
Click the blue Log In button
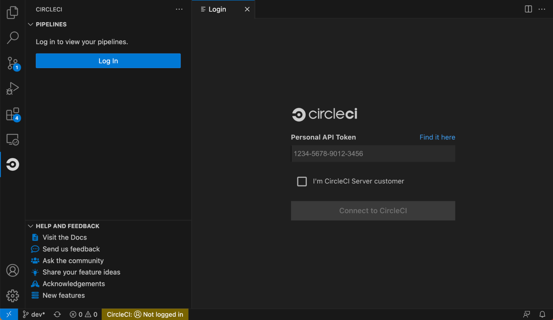coord(108,61)
